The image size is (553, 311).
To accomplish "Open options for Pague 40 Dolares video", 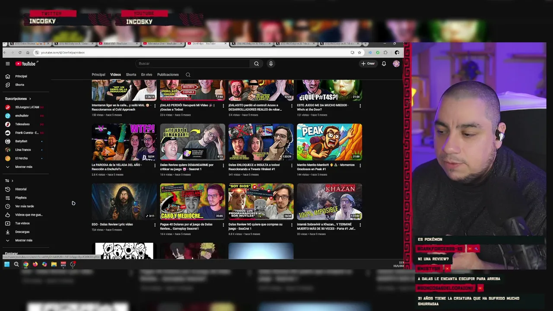I will pyautogui.click(x=223, y=225).
